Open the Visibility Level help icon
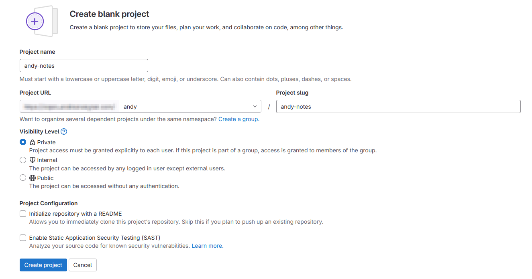 pyautogui.click(x=64, y=131)
